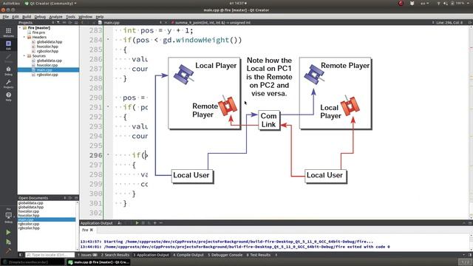Select rgbcolor.hpp in Open Documents
This screenshot has height=266, width=473.
click(29, 228)
